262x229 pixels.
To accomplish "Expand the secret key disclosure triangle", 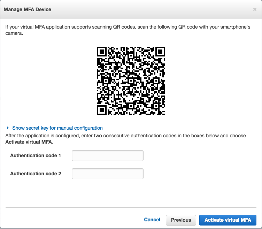I will pos(8,128).
